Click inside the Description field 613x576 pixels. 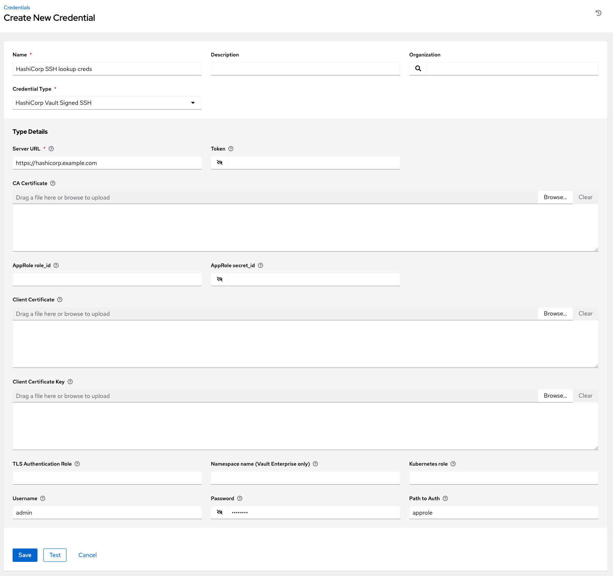click(x=305, y=68)
